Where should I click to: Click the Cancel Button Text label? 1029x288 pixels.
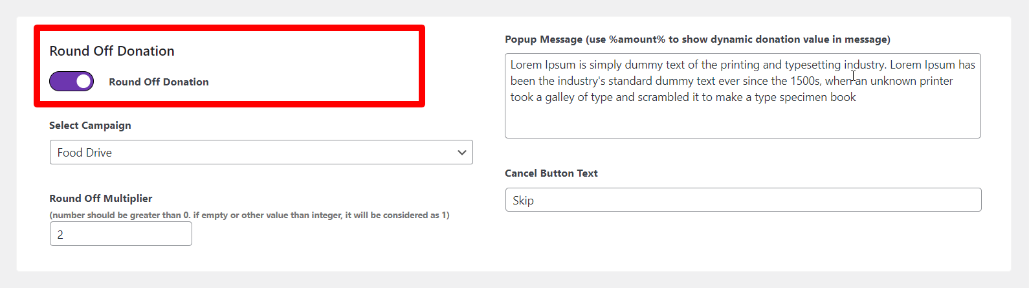point(551,173)
